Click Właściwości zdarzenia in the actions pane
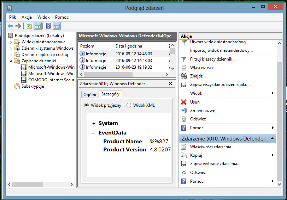Image resolution: width=287 pixels, height=200 pixels. click(x=210, y=147)
